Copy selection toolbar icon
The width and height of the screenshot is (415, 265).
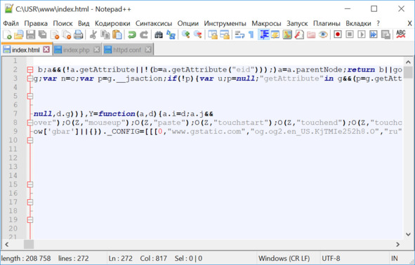click(x=105, y=34)
